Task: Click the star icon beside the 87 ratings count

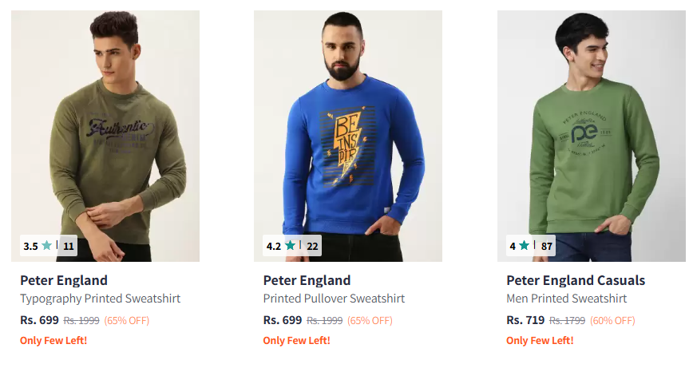Action: coord(524,246)
